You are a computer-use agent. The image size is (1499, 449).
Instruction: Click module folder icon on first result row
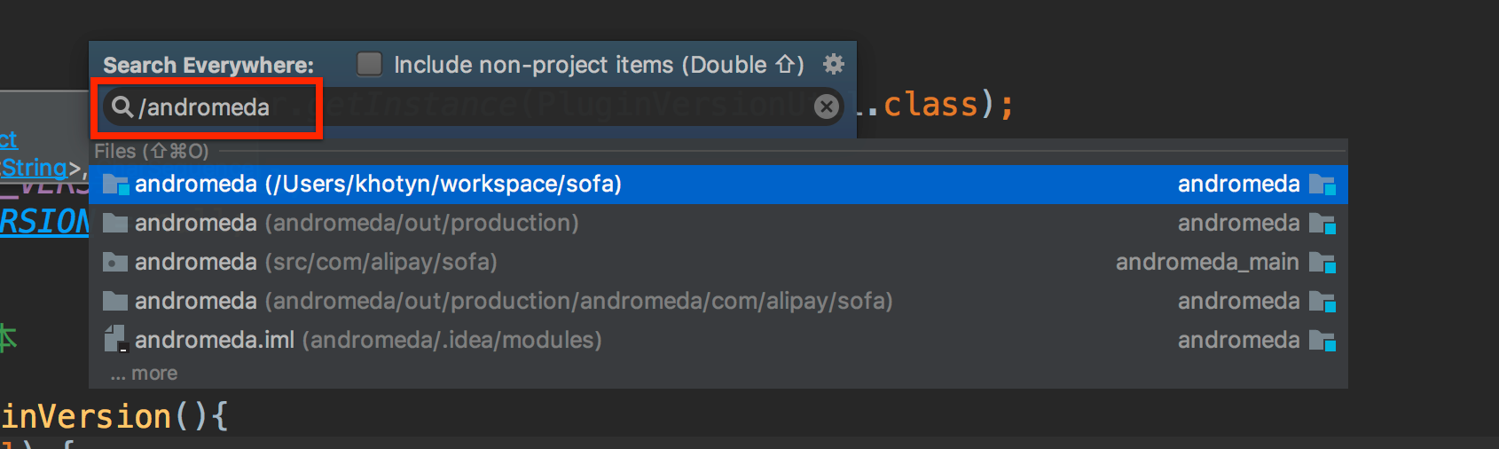[x=1322, y=185]
